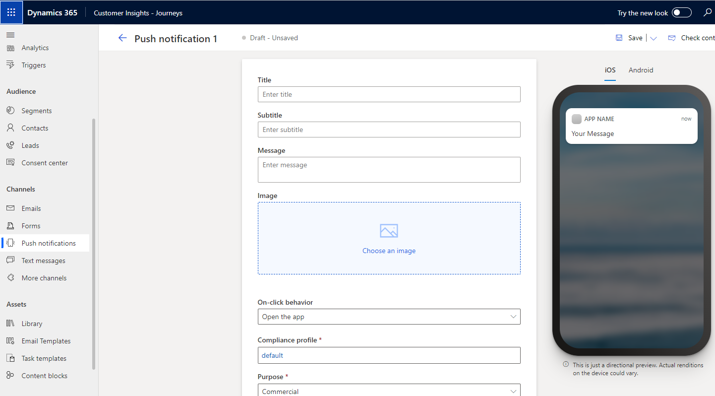Click the Check content icon
Viewport: 715px width, 396px height.
pyautogui.click(x=672, y=38)
